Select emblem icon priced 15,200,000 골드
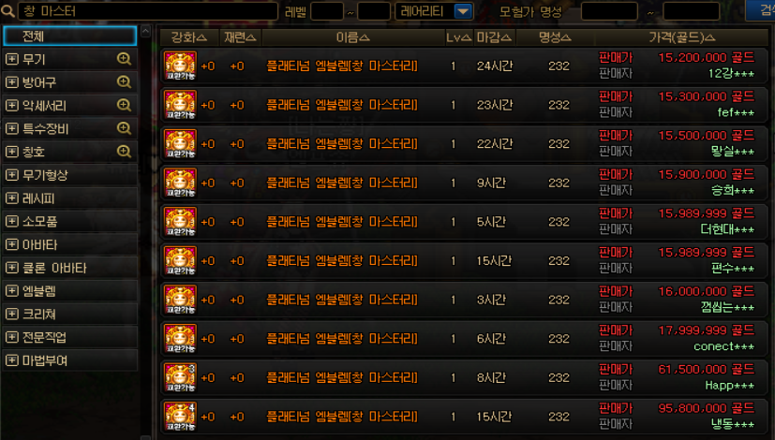Image resolution: width=775 pixels, height=440 pixels. (x=181, y=66)
